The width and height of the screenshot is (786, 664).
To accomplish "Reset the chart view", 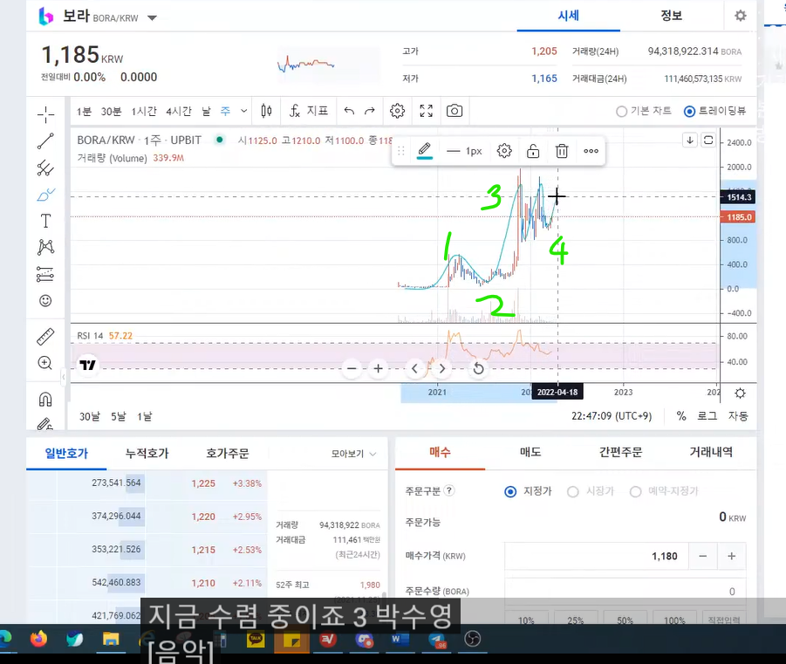I will point(479,368).
